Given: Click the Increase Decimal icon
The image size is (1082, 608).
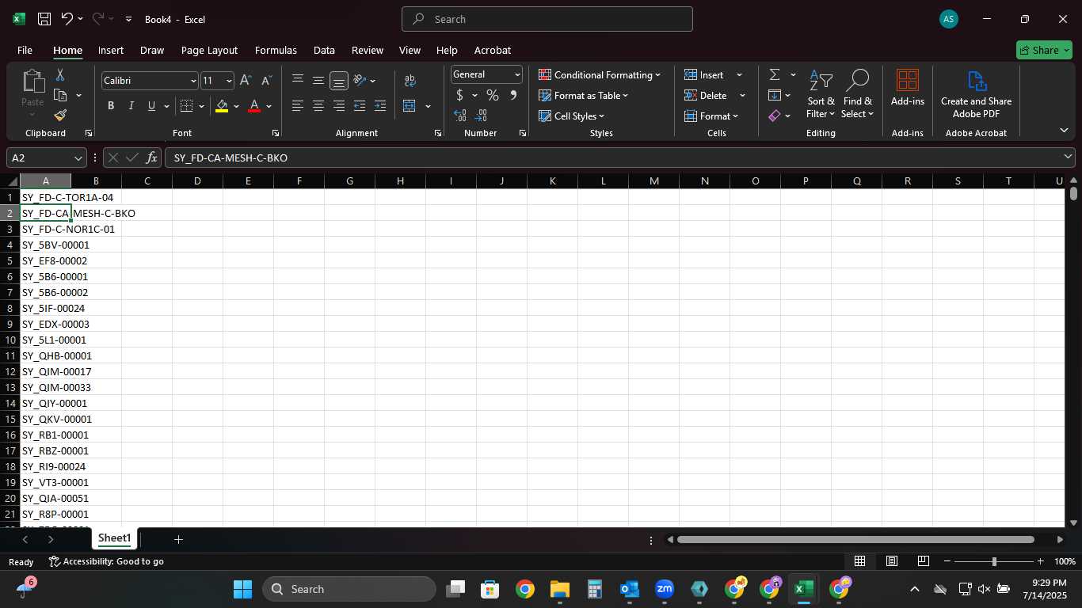Looking at the screenshot, I should coord(459,116).
